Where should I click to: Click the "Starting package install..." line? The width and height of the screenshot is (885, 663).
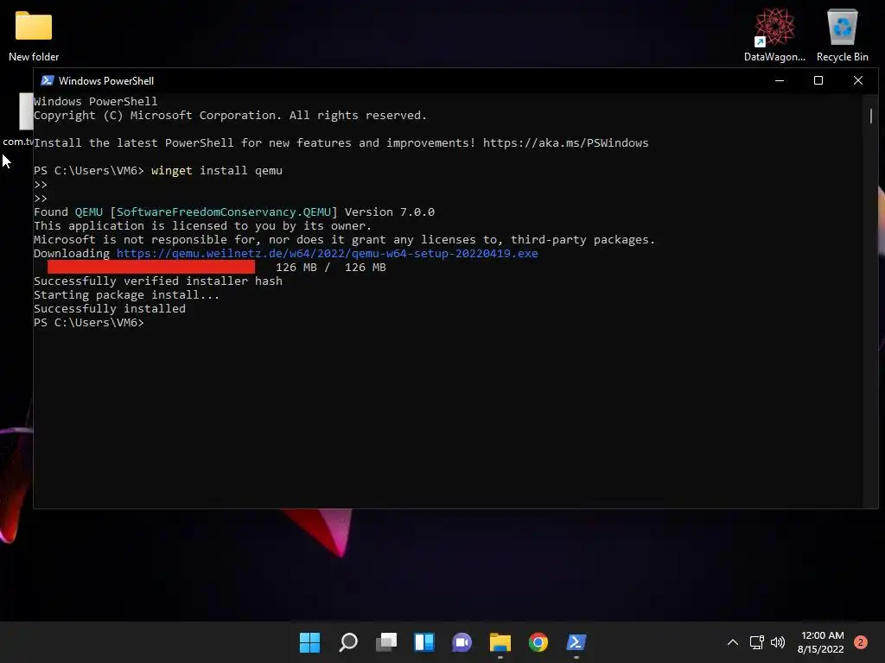click(x=126, y=295)
